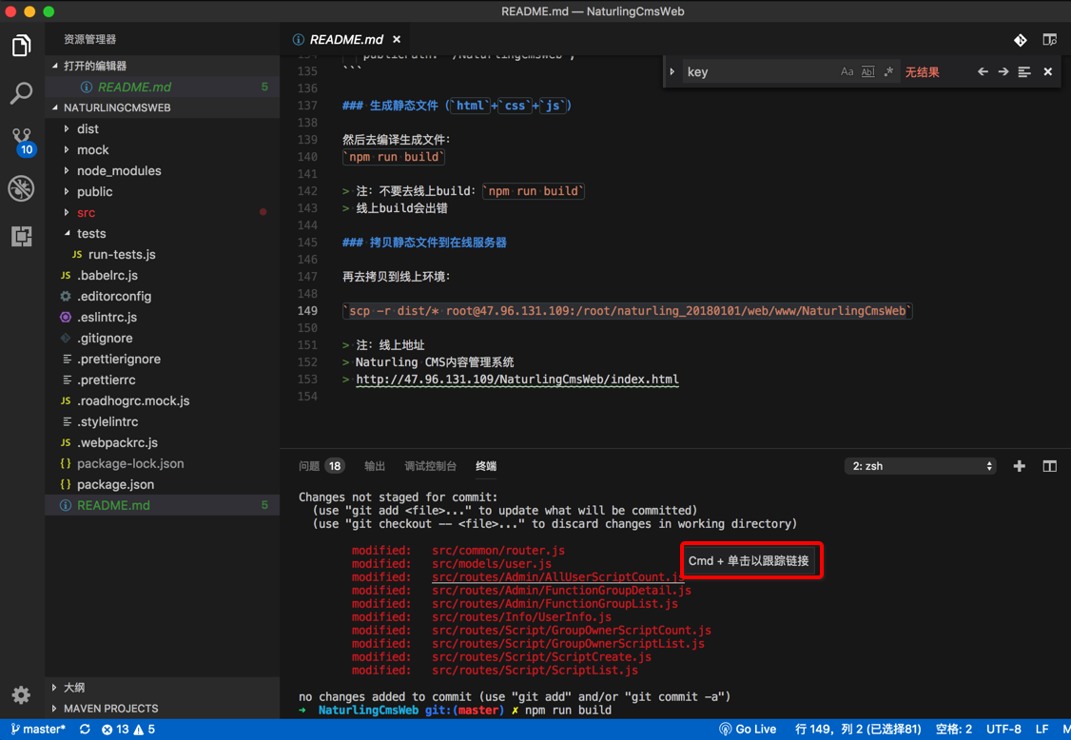Expand the mock folder

click(162, 149)
